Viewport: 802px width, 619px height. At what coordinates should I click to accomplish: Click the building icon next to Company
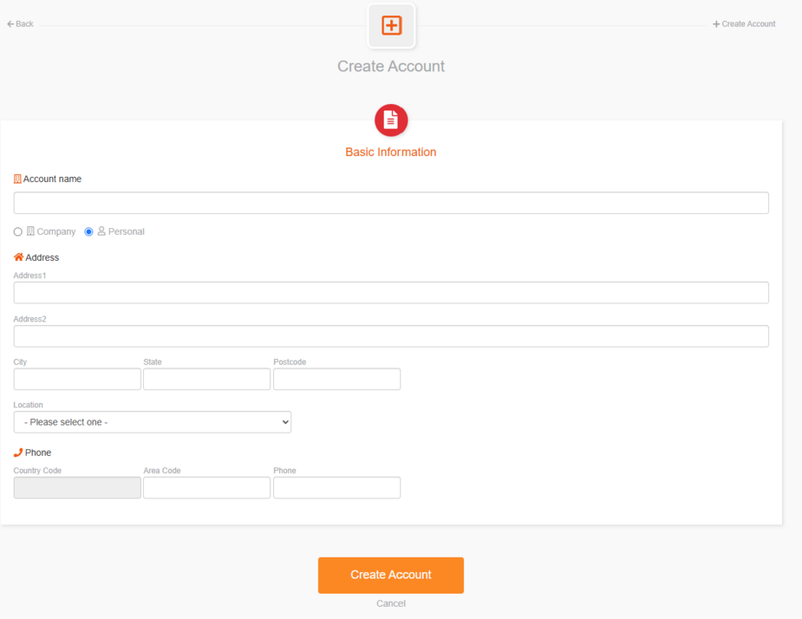30,231
